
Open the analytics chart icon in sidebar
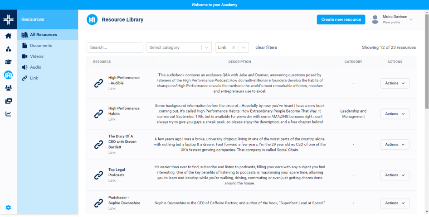pos(8,114)
